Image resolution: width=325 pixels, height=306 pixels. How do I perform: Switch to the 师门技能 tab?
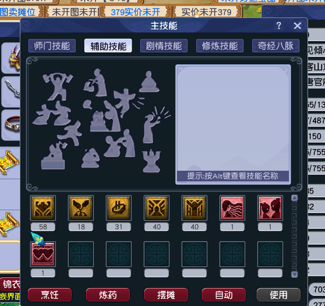[52, 46]
